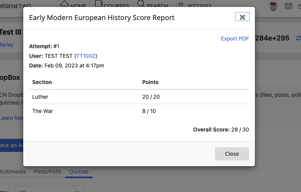301x192 pixels.
Task: Click the 20 / 20 points value
Action: click(x=151, y=97)
